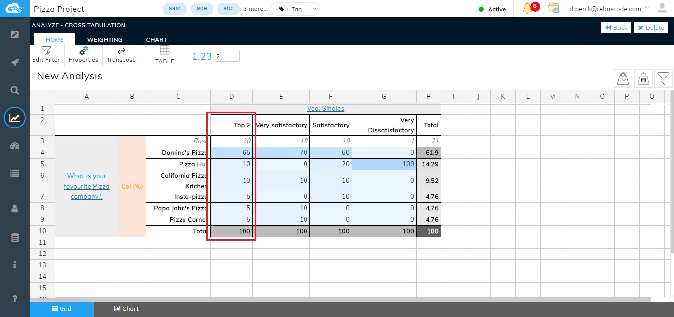Open the search magnifier sidebar icon
Viewport: 674px width, 317px height.
15,90
